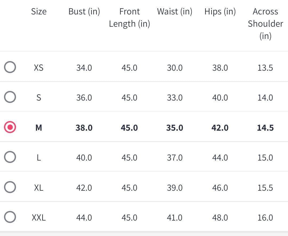
Task: Click the bold M size label
Action: coord(39,128)
